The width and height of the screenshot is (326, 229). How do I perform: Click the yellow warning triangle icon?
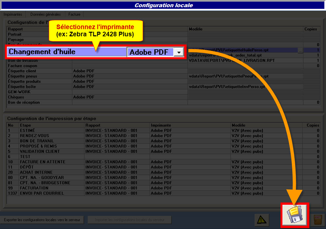tap(262, 220)
